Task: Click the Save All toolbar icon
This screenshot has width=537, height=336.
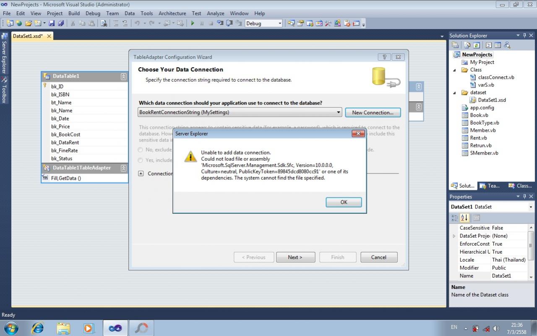Action: click(60, 24)
